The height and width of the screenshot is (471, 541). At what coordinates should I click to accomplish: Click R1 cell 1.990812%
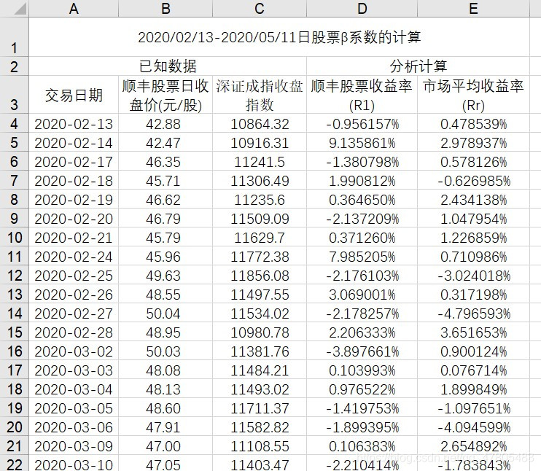362,180
